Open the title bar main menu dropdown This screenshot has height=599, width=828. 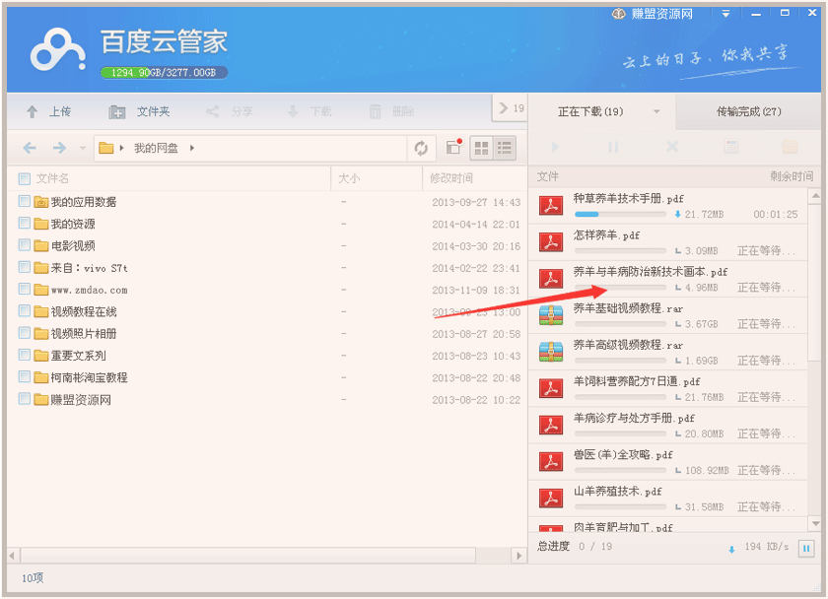[725, 14]
